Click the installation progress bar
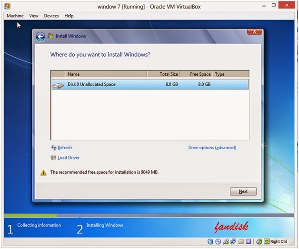Screen dimensions: 299x249 pos(149,216)
